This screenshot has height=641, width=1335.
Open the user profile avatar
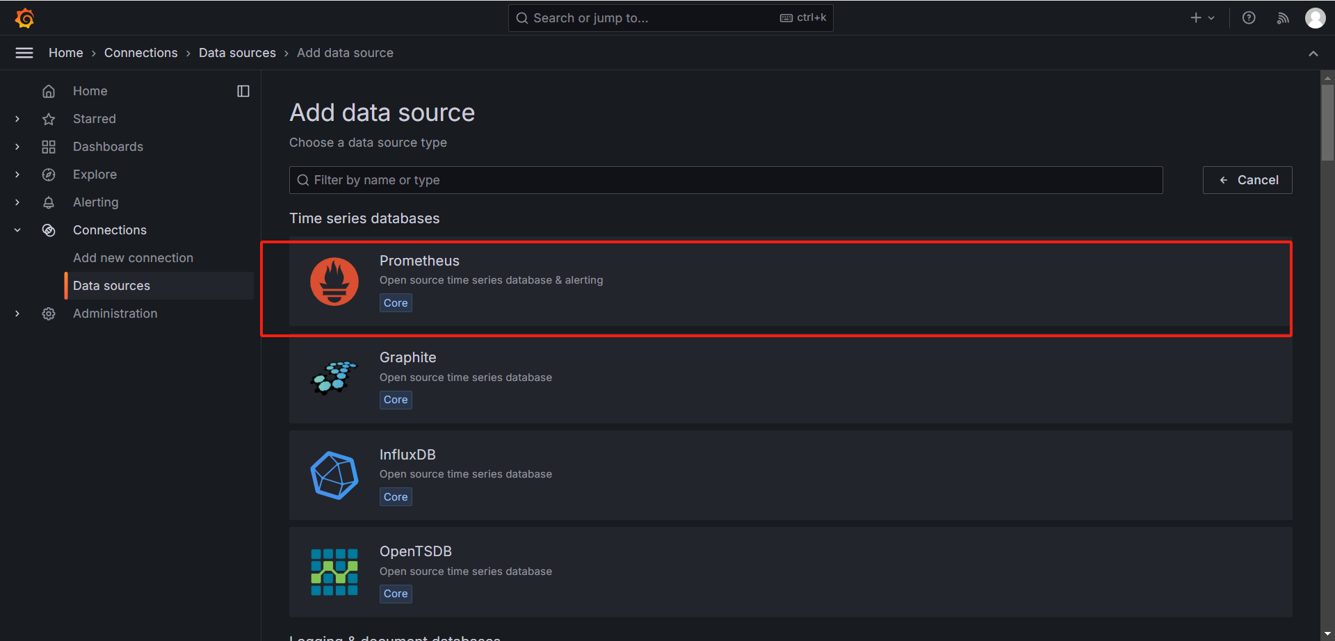pos(1315,18)
